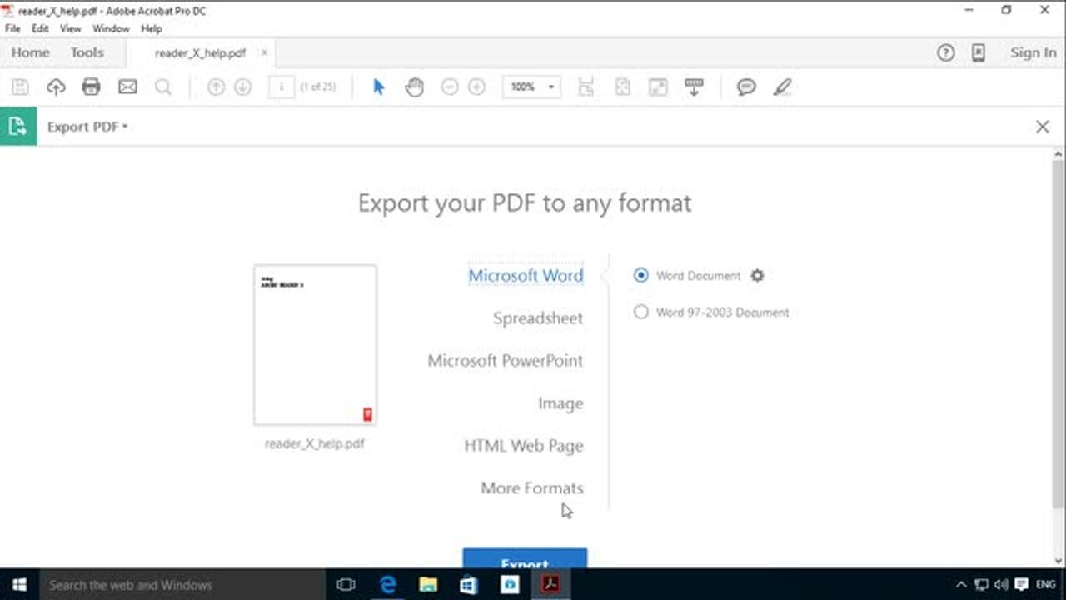Viewport: 1066px width, 600px height.
Task: Select More Formats option
Action: [532, 488]
